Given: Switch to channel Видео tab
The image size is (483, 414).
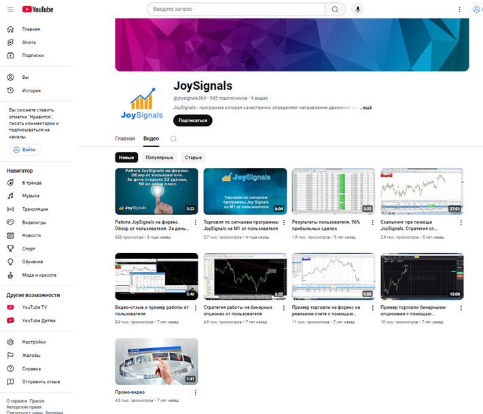Looking at the screenshot, I should point(151,139).
